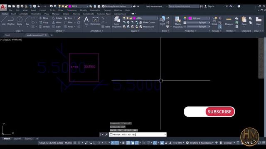
Task: Open the Start file tab
Action: coord(7,35)
